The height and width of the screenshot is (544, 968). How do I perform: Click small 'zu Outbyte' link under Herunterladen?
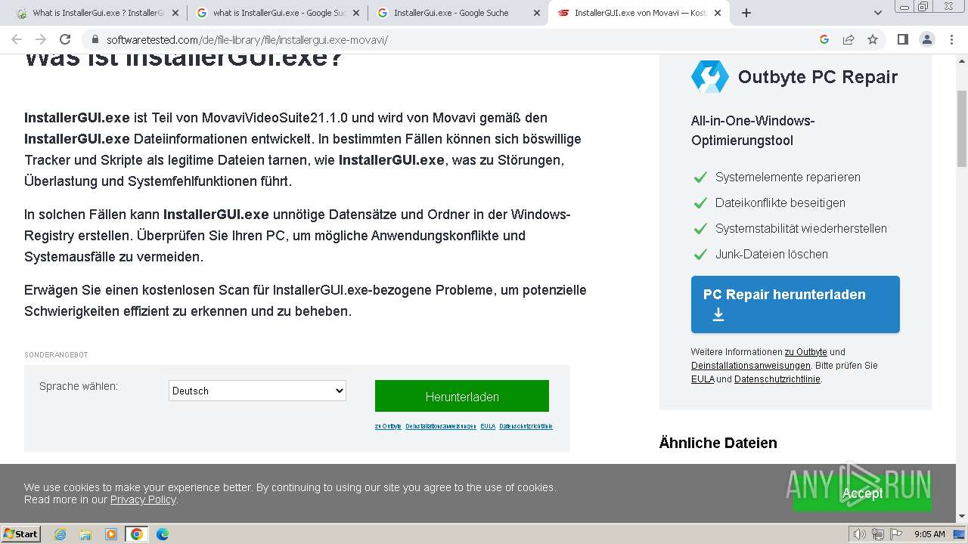pos(388,426)
